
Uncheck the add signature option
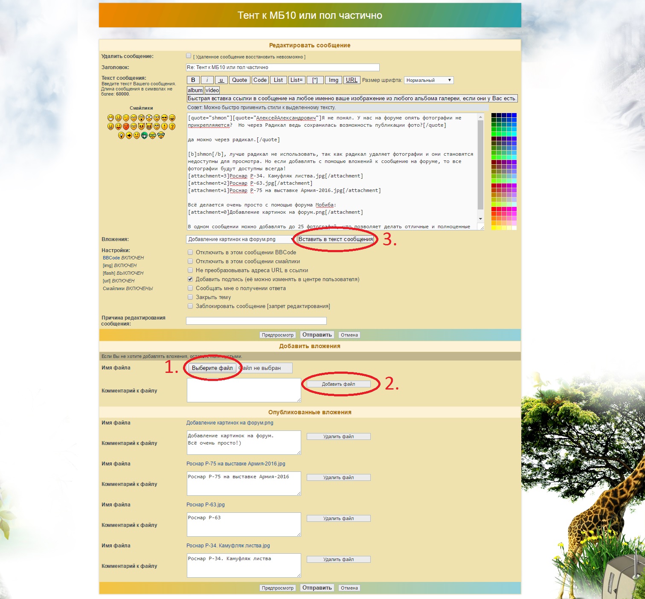pos(190,279)
